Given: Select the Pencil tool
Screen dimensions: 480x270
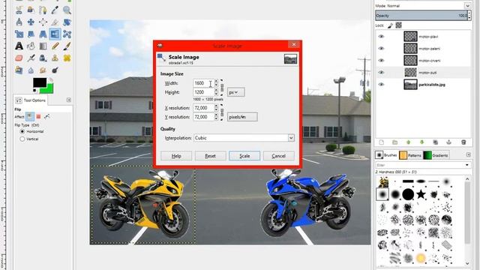Looking at the screenshot, I should [x=55, y=46].
